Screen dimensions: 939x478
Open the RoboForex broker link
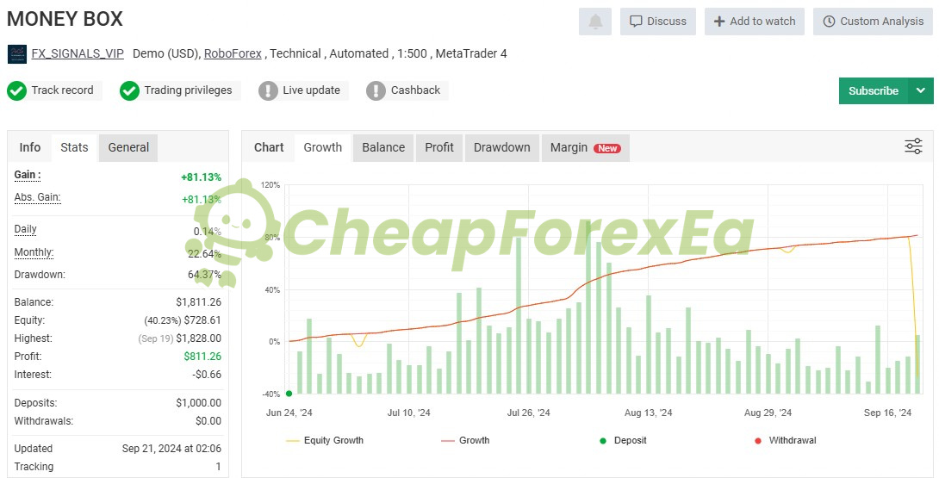233,53
